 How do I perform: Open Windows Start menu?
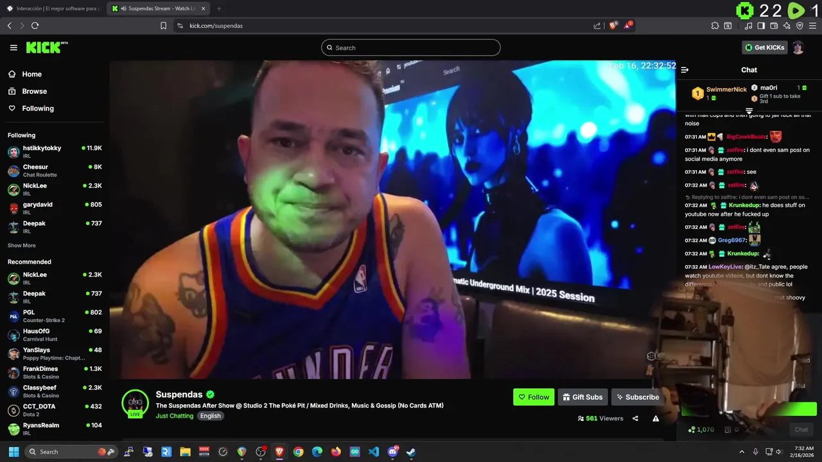point(13,452)
